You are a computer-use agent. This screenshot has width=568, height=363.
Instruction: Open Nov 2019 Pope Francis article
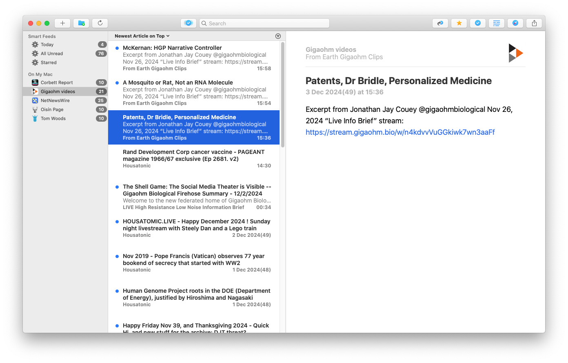point(194,266)
